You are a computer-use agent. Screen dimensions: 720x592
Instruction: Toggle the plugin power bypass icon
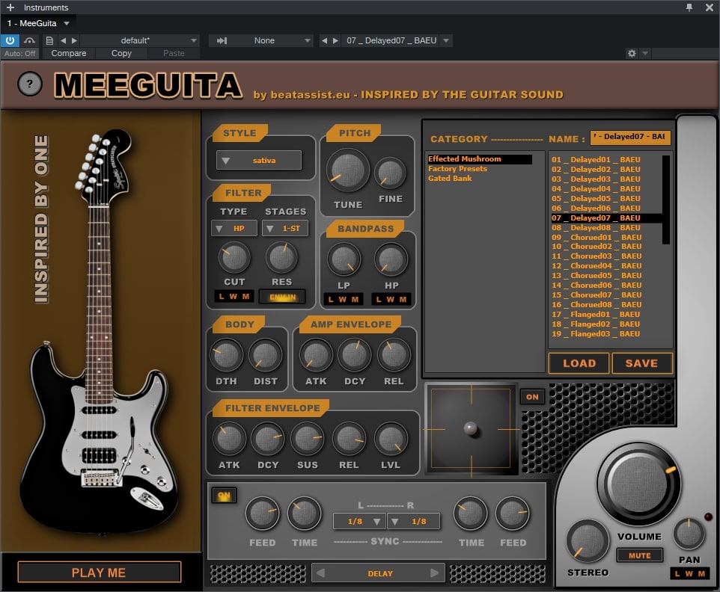pyautogui.click(x=10, y=40)
